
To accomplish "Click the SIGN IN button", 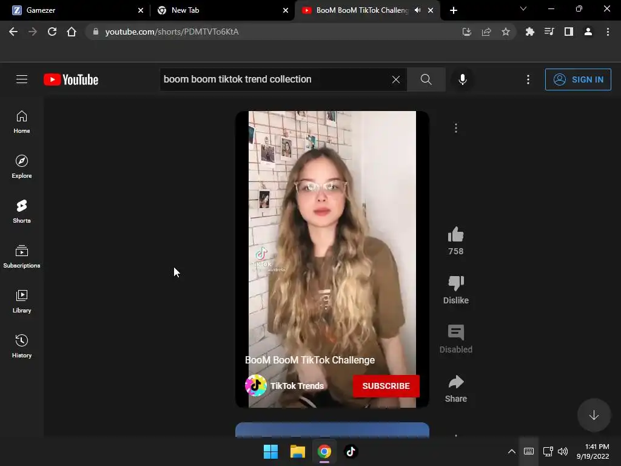I will 578,79.
